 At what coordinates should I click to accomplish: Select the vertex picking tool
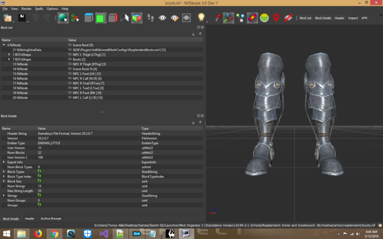pos(75,18)
